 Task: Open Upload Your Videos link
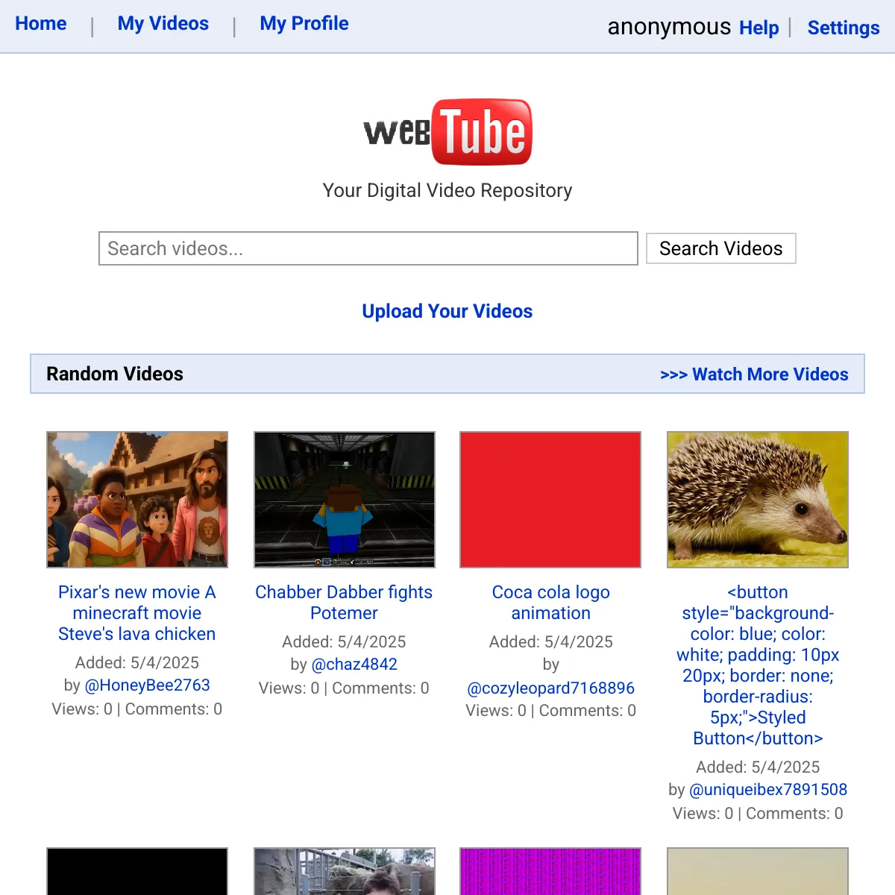pos(447,311)
